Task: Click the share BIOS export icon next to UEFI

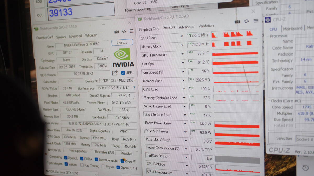Action: [115, 73]
